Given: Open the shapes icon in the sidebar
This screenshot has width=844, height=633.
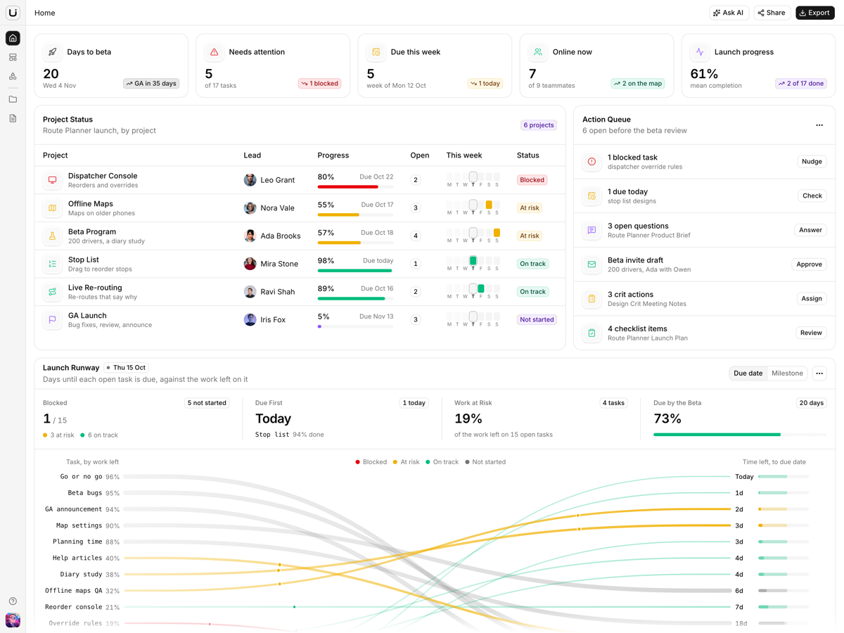Looking at the screenshot, I should (13, 76).
